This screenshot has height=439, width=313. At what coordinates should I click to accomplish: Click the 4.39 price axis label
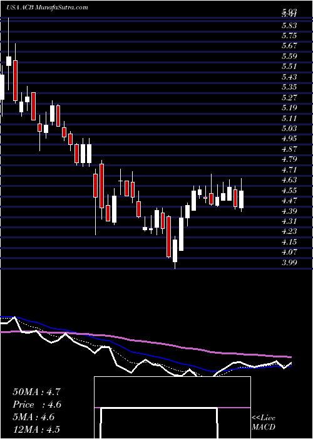(289, 211)
